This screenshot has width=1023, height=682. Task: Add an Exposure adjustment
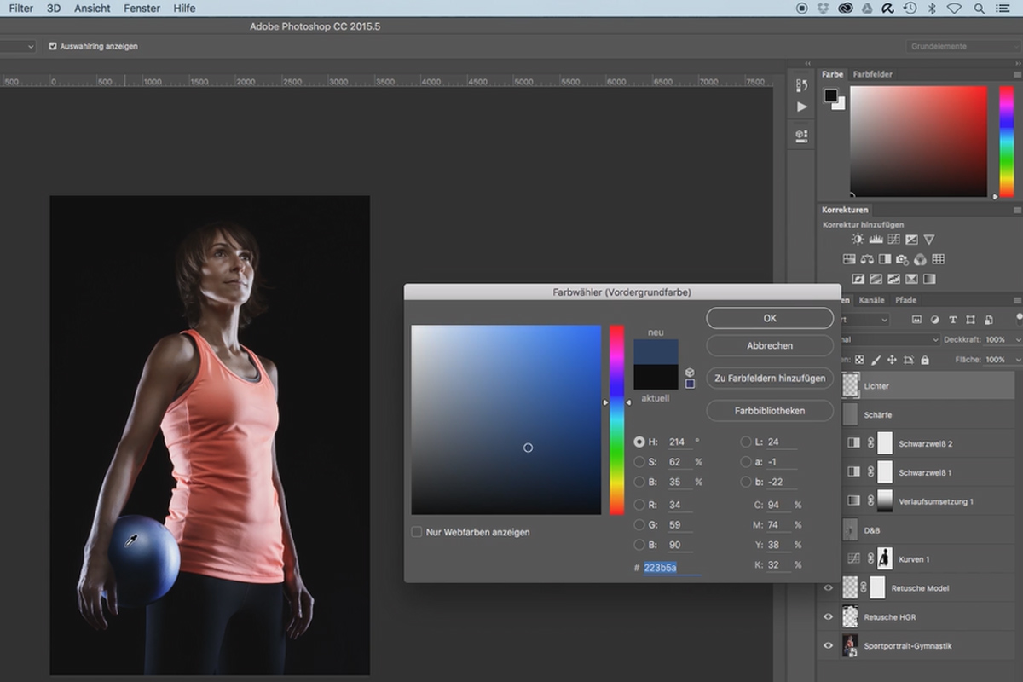(x=911, y=240)
